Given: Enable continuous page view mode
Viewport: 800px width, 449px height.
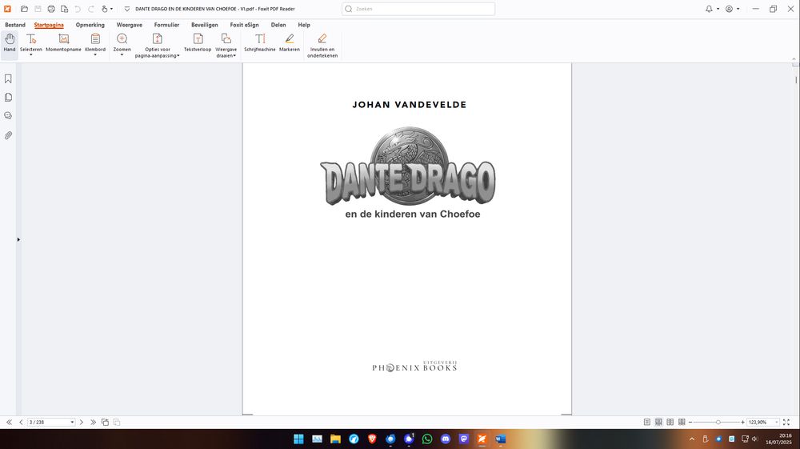Looking at the screenshot, I should coord(658,422).
